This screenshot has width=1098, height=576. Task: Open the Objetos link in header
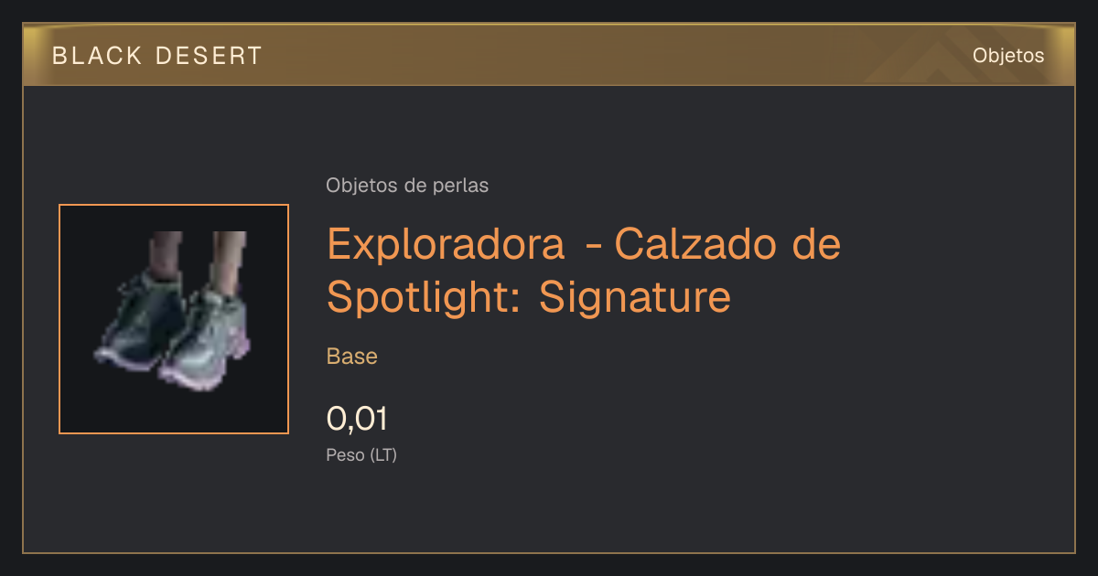tap(1008, 55)
